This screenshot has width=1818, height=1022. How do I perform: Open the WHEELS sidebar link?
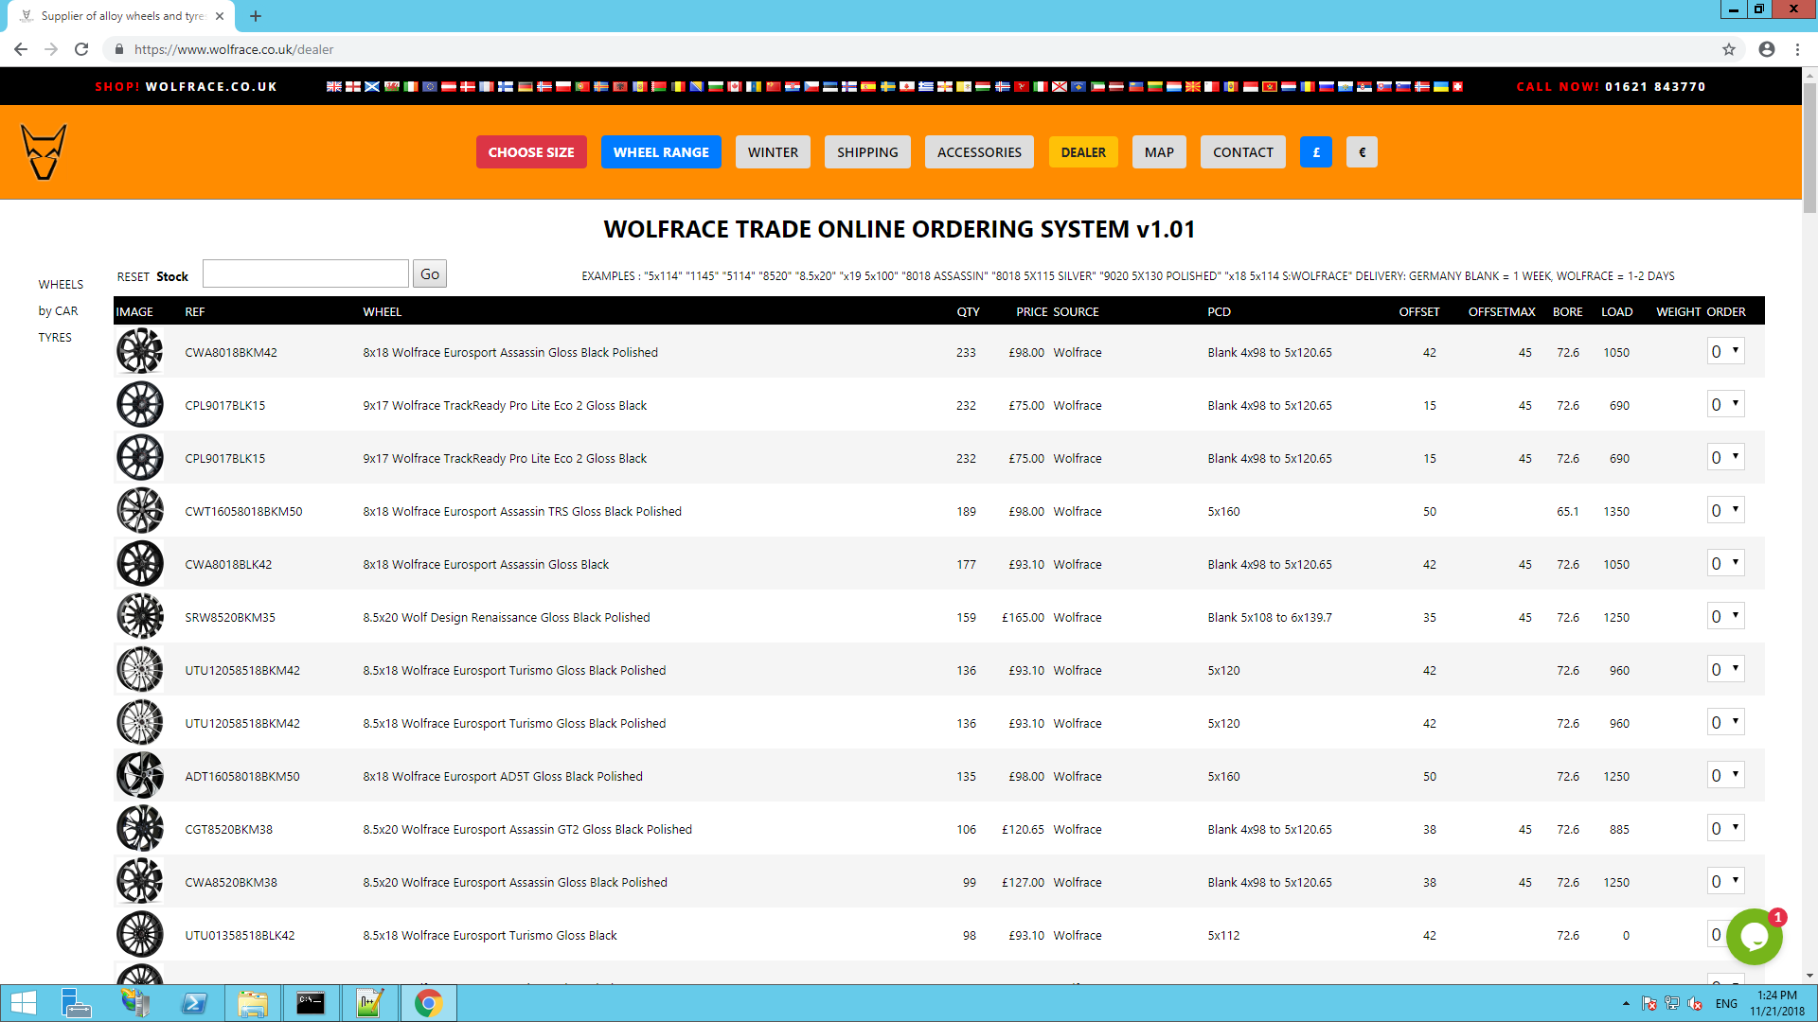click(61, 284)
